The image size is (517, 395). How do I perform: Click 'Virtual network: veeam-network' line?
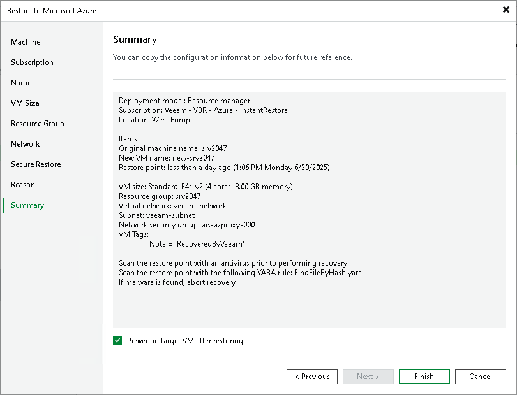coord(172,206)
